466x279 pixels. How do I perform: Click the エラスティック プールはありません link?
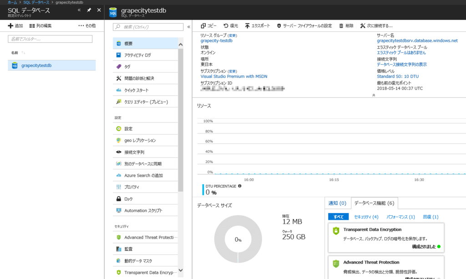401,53
